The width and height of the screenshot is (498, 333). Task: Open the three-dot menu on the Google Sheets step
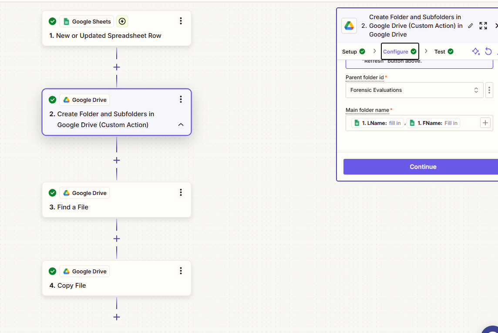[x=181, y=21]
